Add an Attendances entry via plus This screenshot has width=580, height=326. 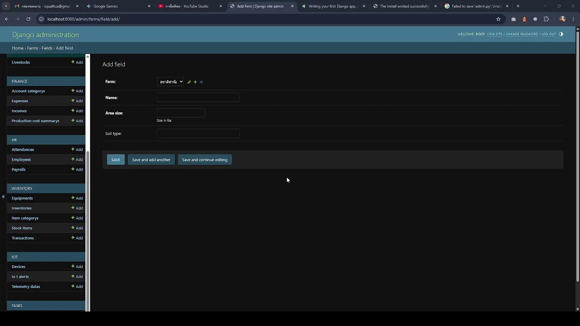click(x=77, y=149)
